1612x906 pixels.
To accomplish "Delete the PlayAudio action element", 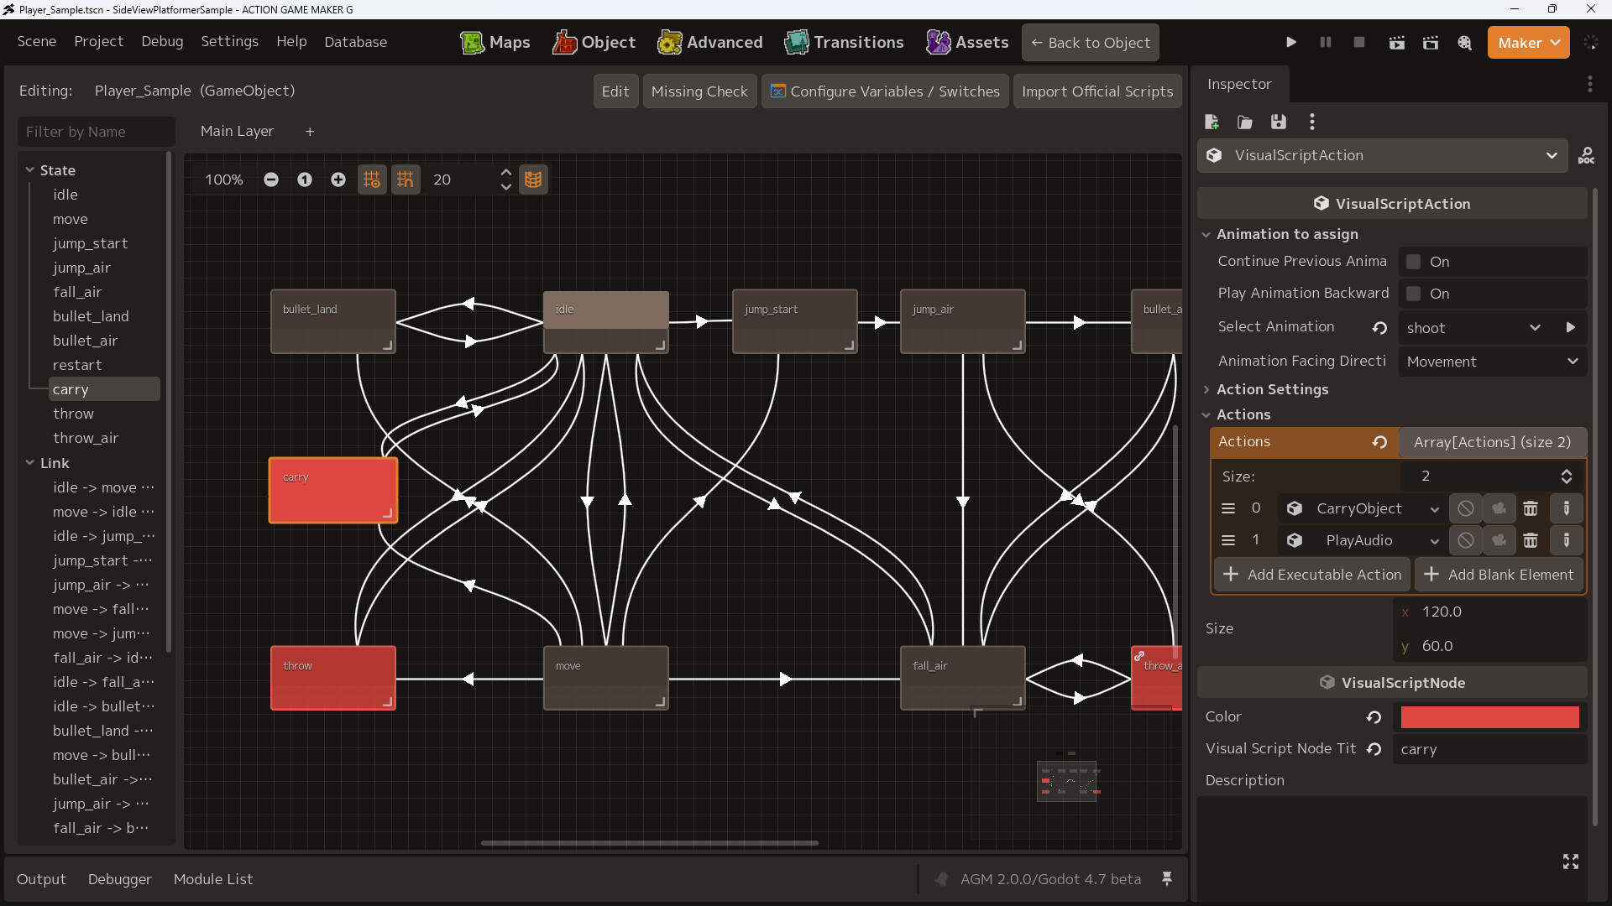I will pos(1531,540).
